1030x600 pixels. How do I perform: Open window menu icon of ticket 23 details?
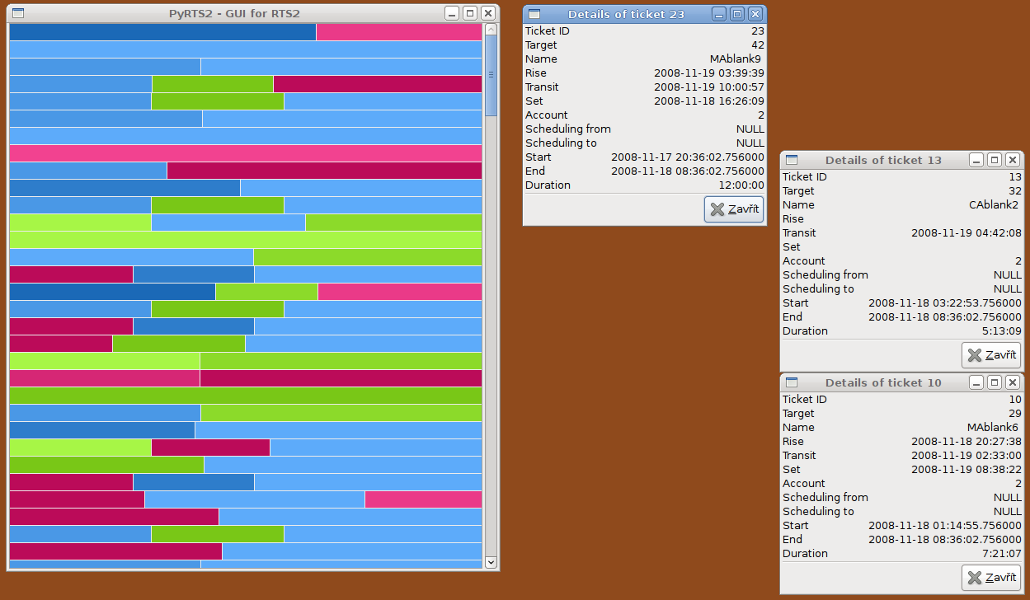[x=534, y=14]
